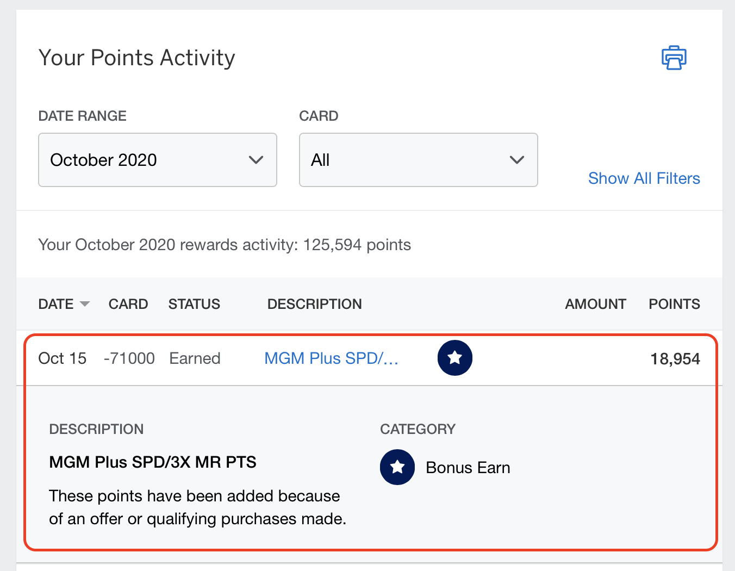Click the Description column header
The width and height of the screenshot is (735, 571).
pyautogui.click(x=315, y=304)
